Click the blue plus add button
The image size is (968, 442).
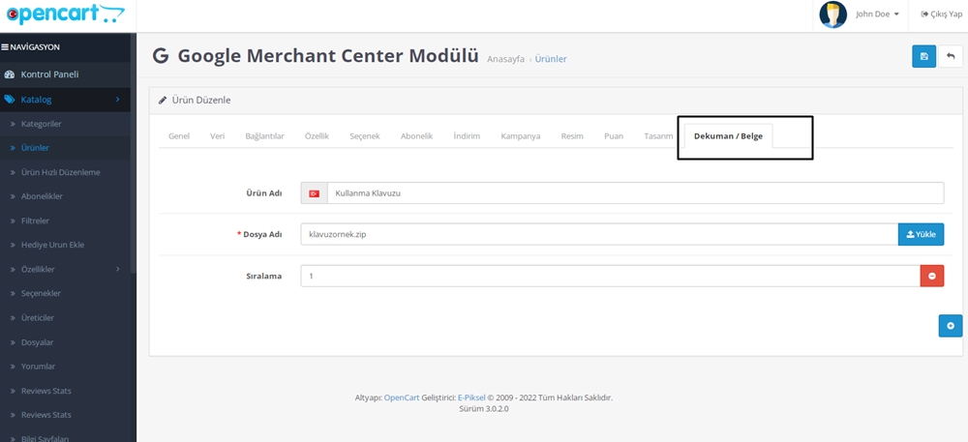[951, 326]
